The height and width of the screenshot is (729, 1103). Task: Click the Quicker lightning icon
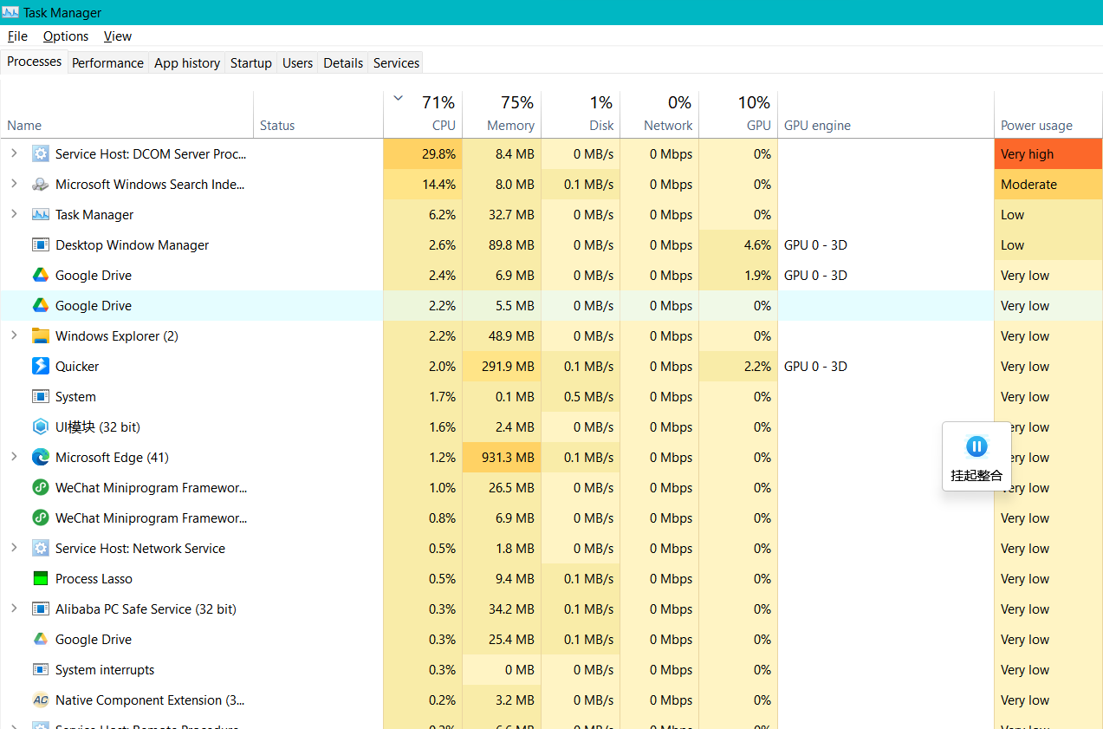click(x=41, y=367)
